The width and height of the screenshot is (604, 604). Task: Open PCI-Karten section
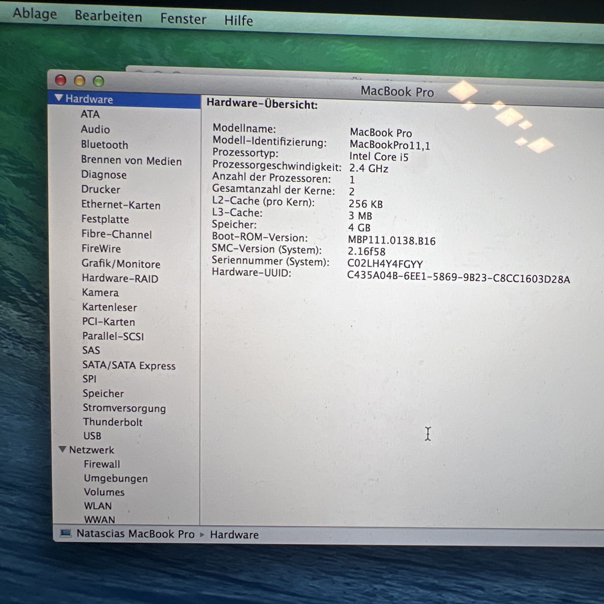pyautogui.click(x=109, y=322)
